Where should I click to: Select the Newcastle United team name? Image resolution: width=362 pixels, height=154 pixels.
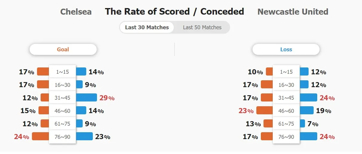[293, 12]
